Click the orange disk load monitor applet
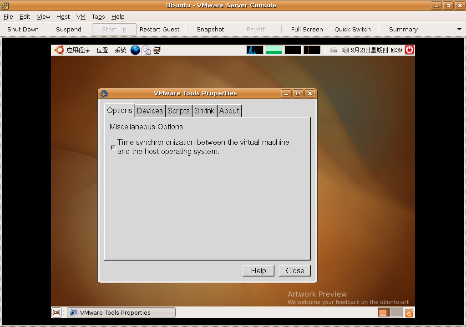 click(x=312, y=50)
